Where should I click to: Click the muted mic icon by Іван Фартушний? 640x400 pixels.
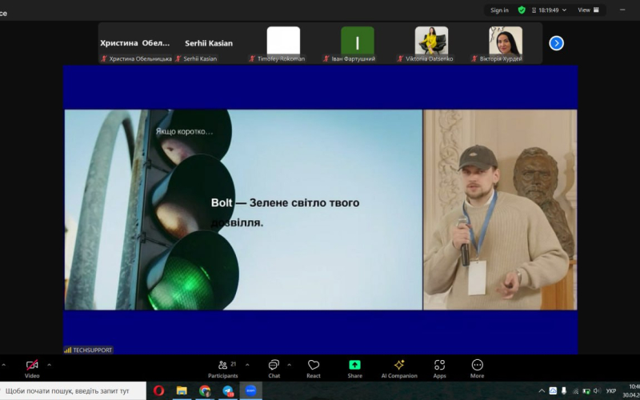[x=326, y=58]
